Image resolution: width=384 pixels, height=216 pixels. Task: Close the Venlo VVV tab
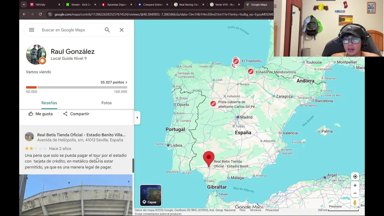click(239, 4)
